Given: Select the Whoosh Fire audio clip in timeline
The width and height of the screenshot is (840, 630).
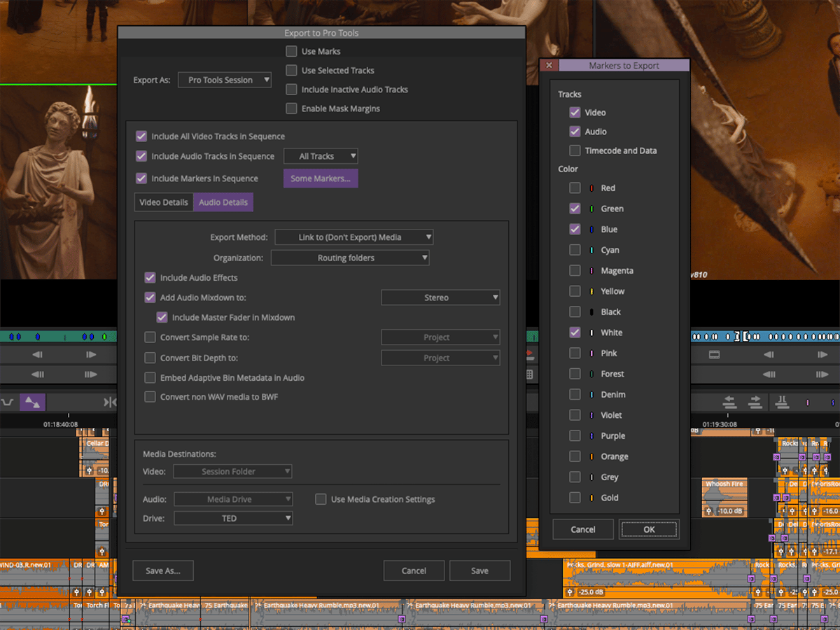Looking at the screenshot, I should coord(724,498).
